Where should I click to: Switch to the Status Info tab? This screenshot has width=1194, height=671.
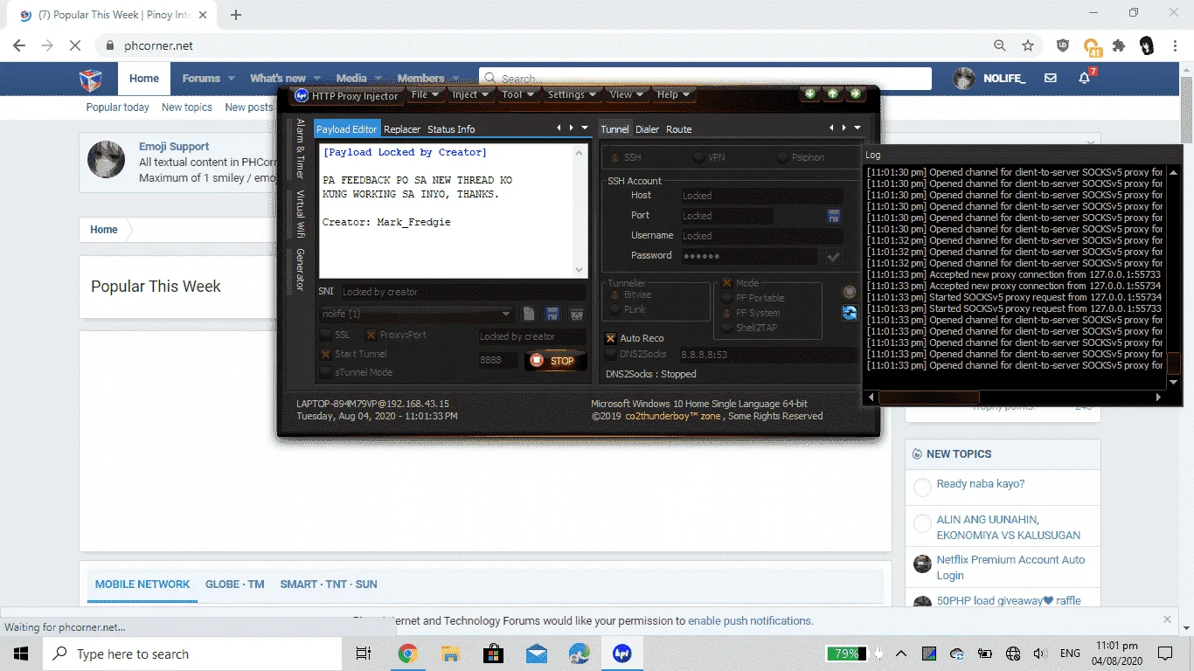pos(451,129)
